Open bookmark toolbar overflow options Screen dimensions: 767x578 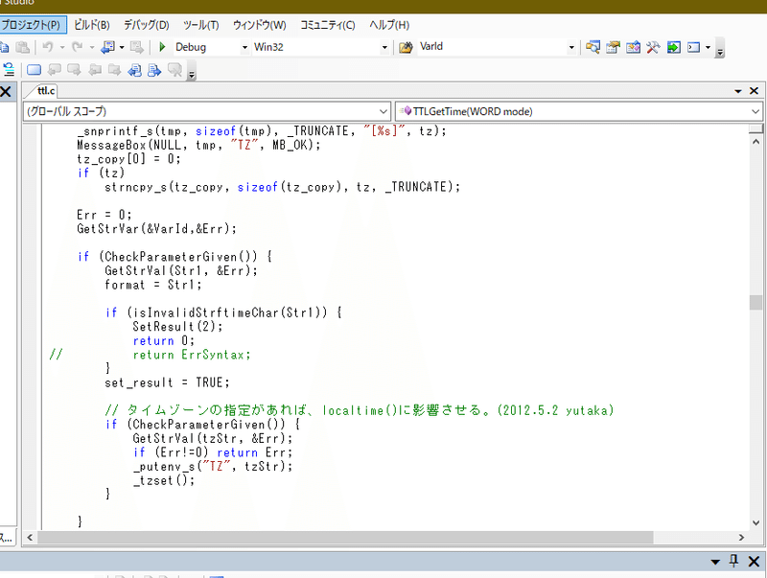(192, 71)
